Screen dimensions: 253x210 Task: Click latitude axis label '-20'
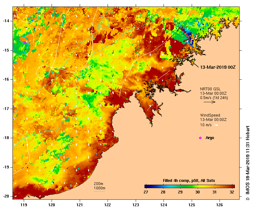(x=6, y=196)
